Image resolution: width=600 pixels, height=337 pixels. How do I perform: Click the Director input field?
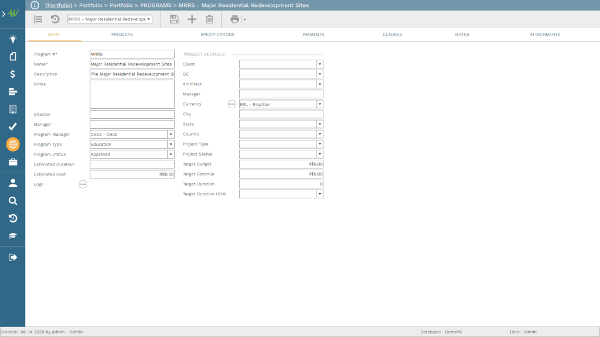(132, 114)
